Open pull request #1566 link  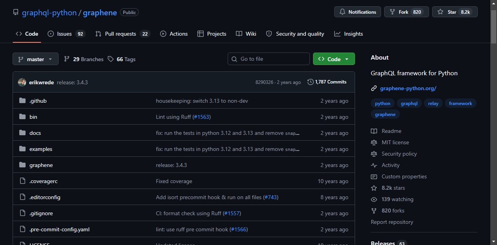(x=238, y=229)
